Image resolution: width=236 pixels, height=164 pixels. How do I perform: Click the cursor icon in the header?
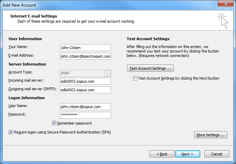click(x=222, y=20)
